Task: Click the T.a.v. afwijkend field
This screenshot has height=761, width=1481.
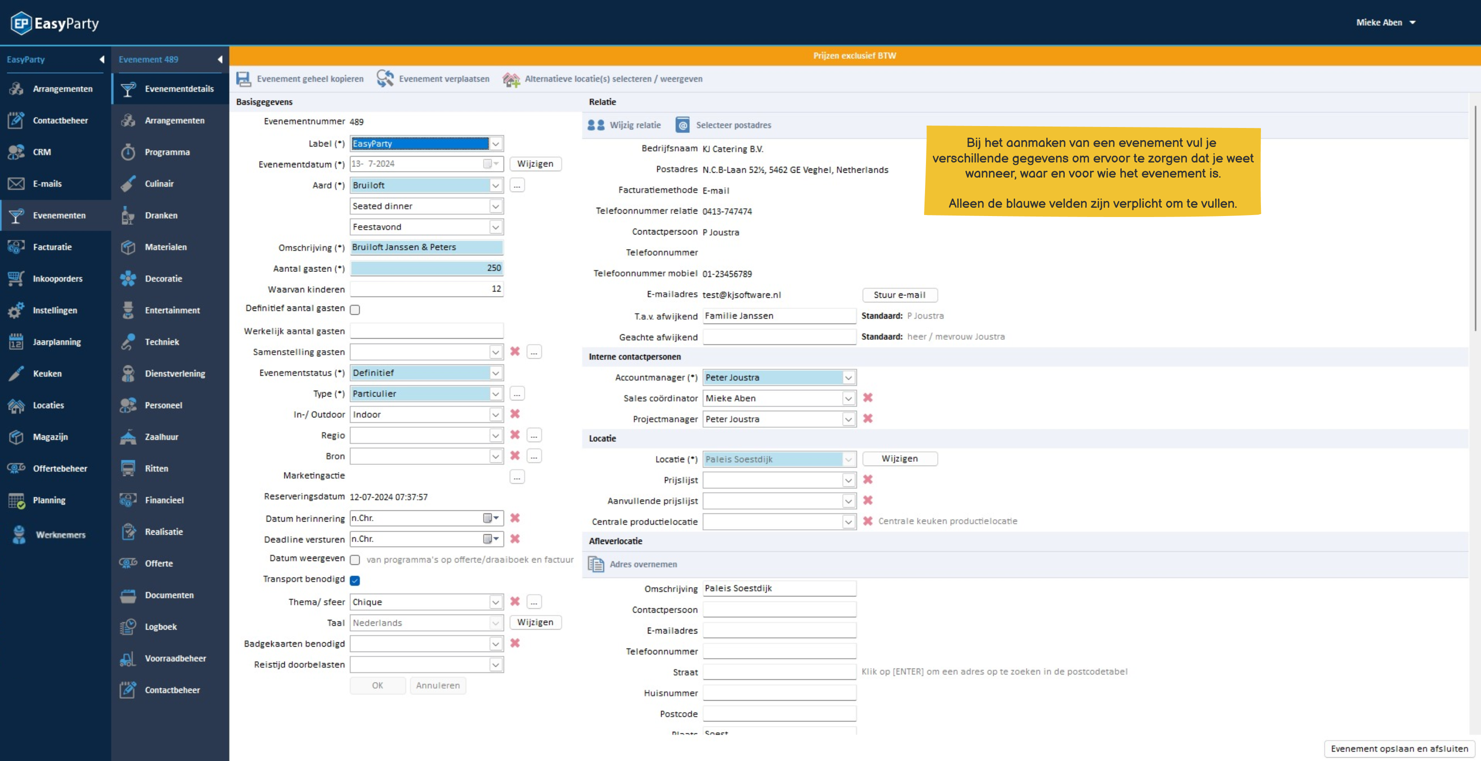Action: [x=779, y=316]
